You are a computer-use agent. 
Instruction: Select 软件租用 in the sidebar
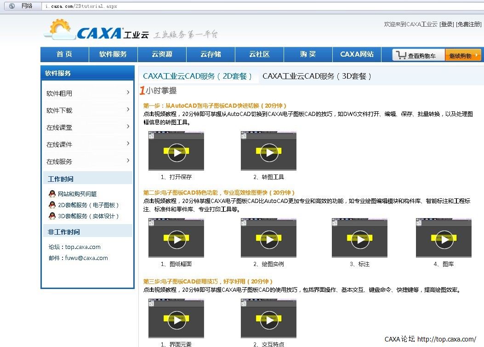pyautogui.click(x=59, y=93)
